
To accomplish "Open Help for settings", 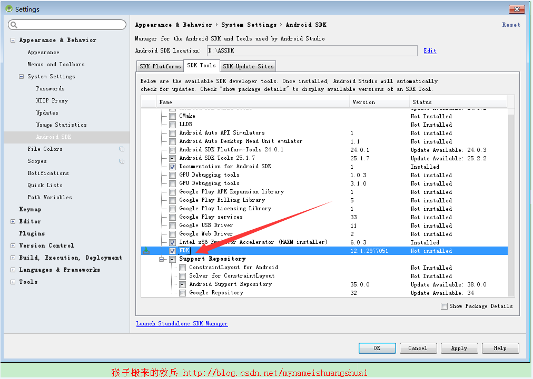I will 500,348.
